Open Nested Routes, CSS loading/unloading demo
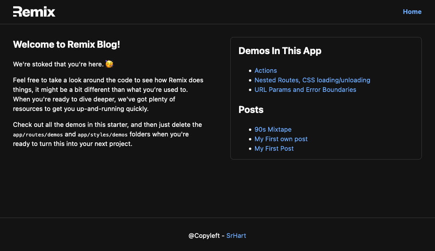This screenshot has width=435, height=251. pos(312,80)
